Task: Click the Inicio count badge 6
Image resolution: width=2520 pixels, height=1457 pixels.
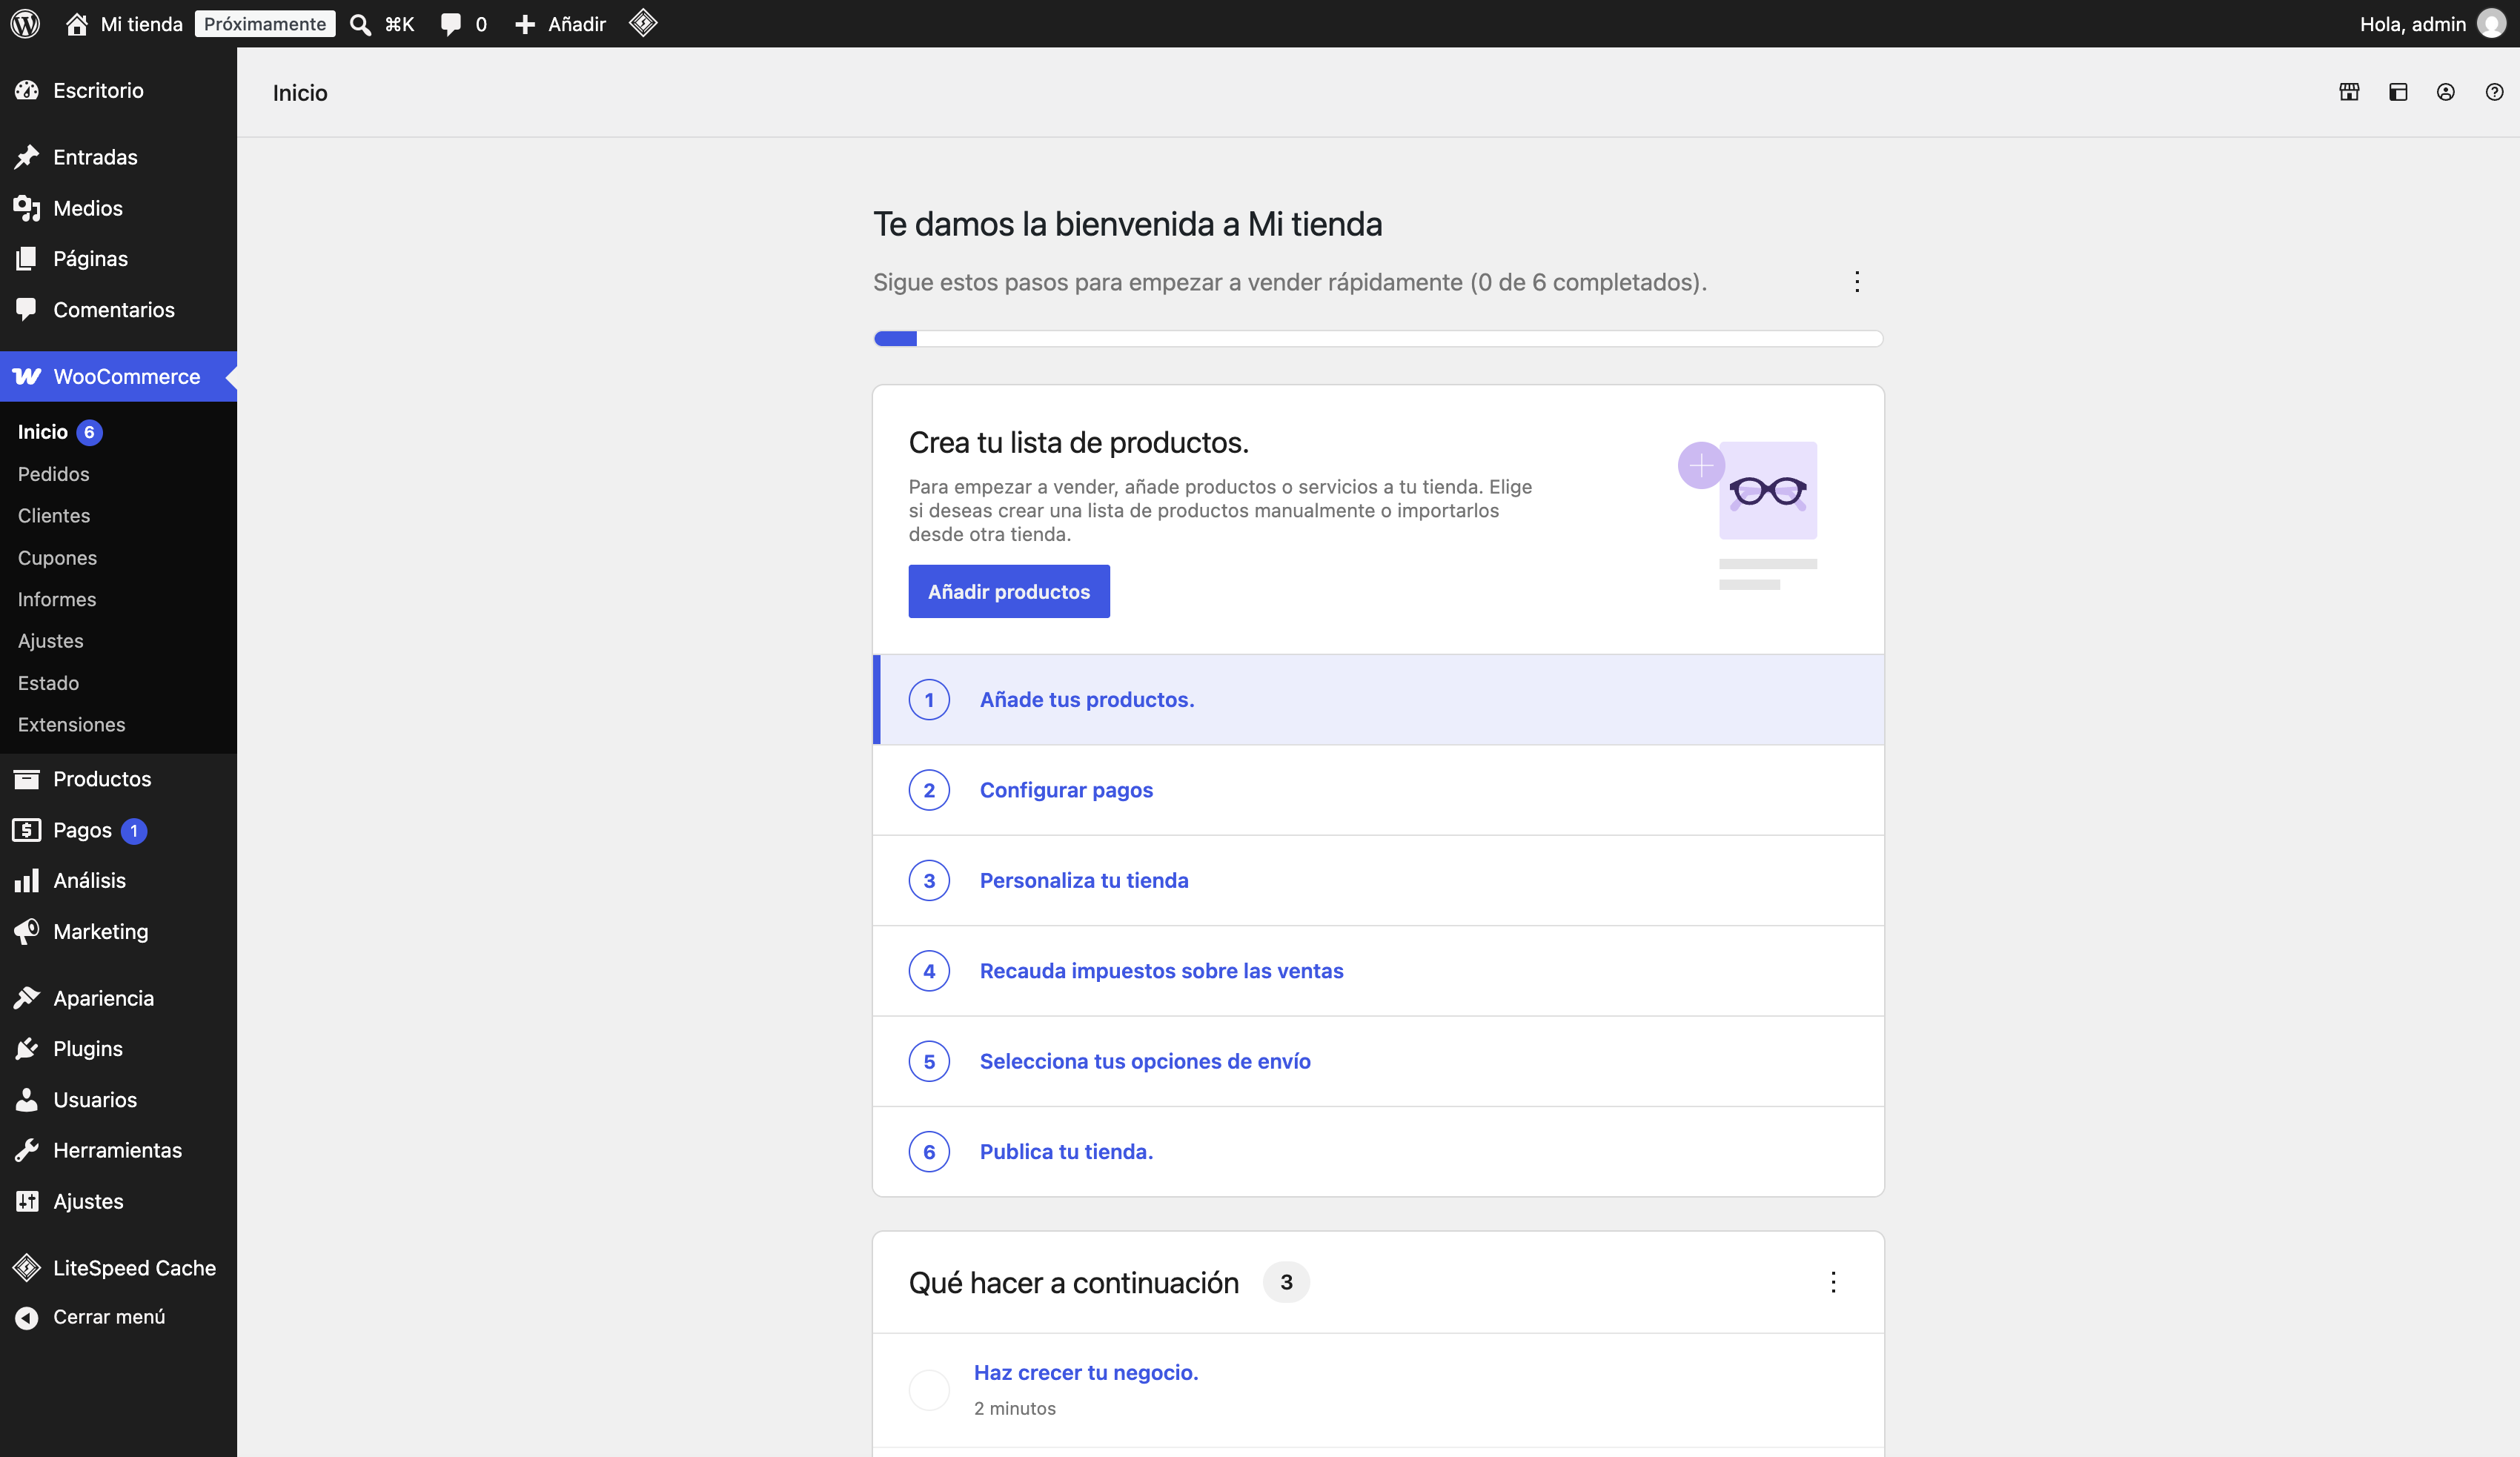Action: (89, 432)
